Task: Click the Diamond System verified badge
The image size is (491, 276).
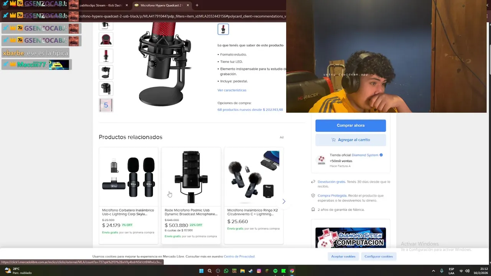Action: (381, 155)
